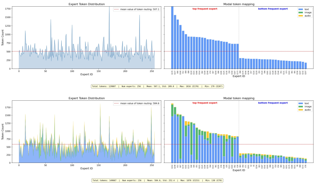
Task: Click red 'top frequent expert' label in blue-only chart
Action: coord(205,9)
